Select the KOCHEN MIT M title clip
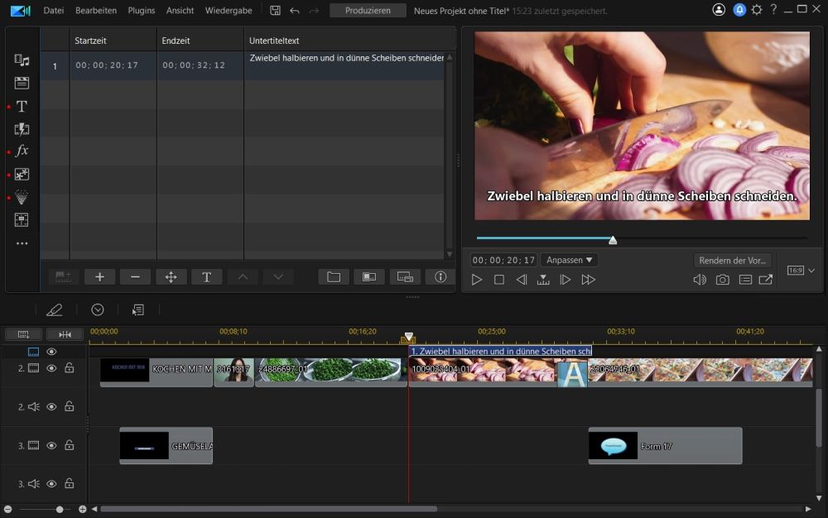The image size is (828, 518). pyautogui.click(x=156, y=372)
